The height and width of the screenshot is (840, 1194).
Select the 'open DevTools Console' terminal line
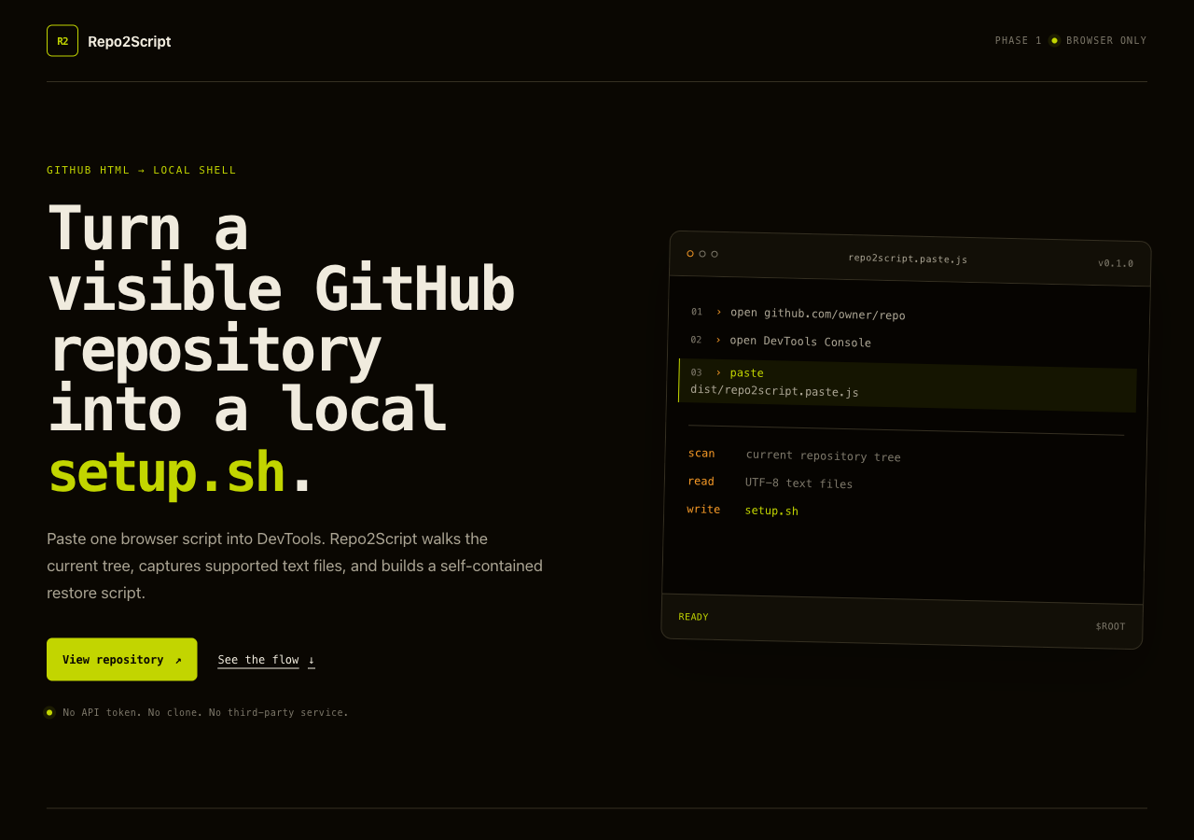point(800,342)
